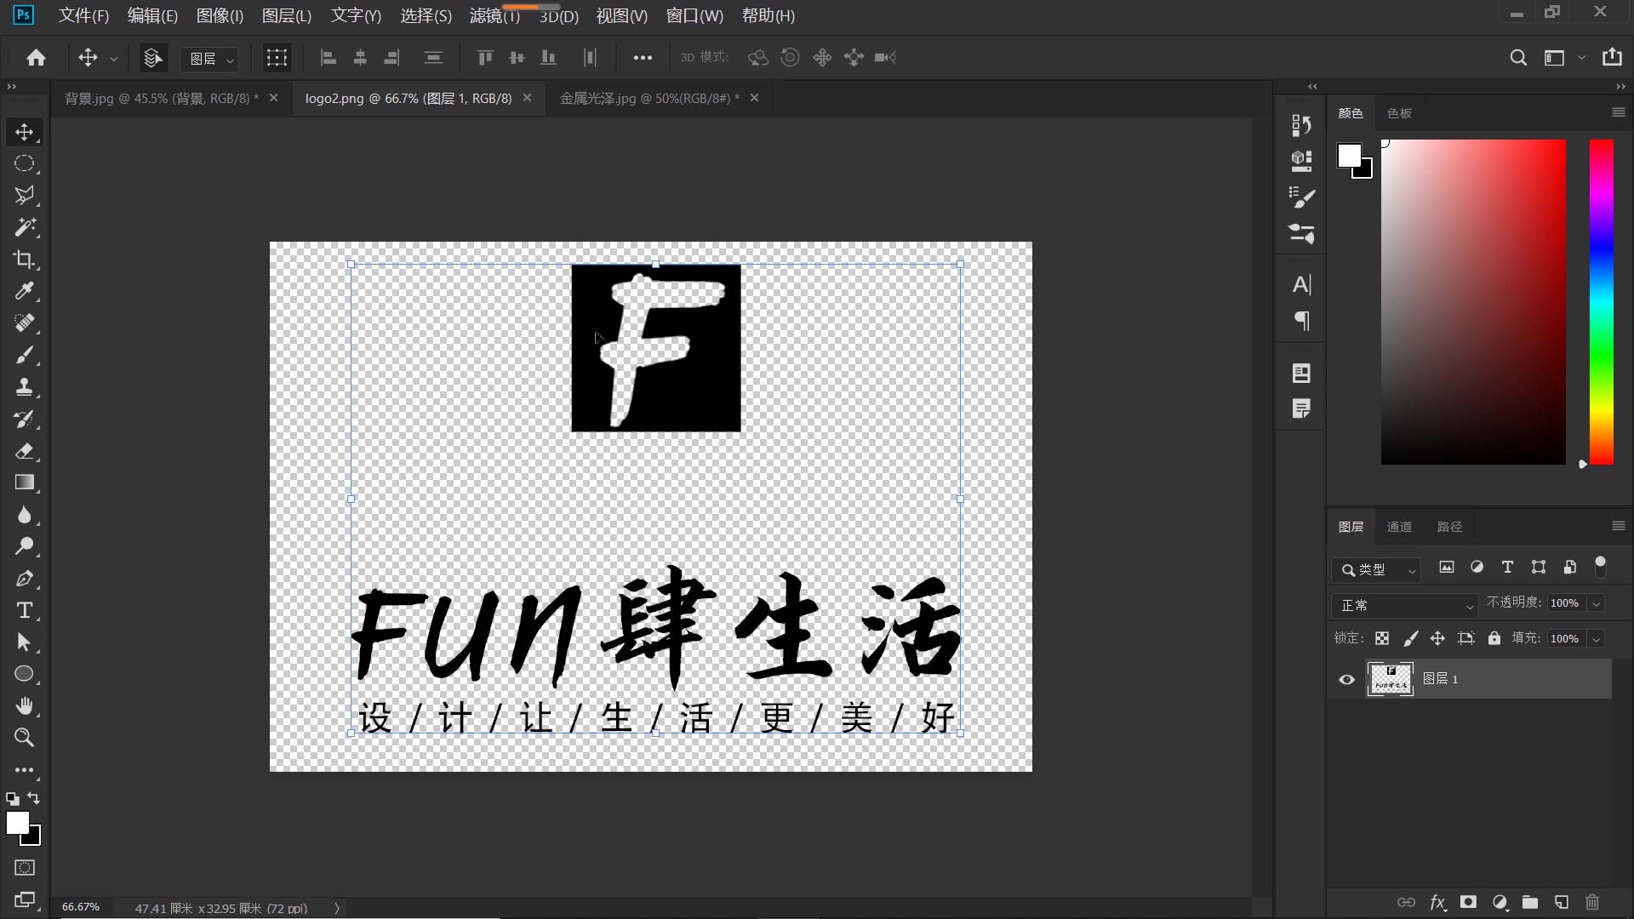This screenshot has width=1634, height=919.
Task: Add a layer mask to 图层 1
Action: [x=1468, y=903]
